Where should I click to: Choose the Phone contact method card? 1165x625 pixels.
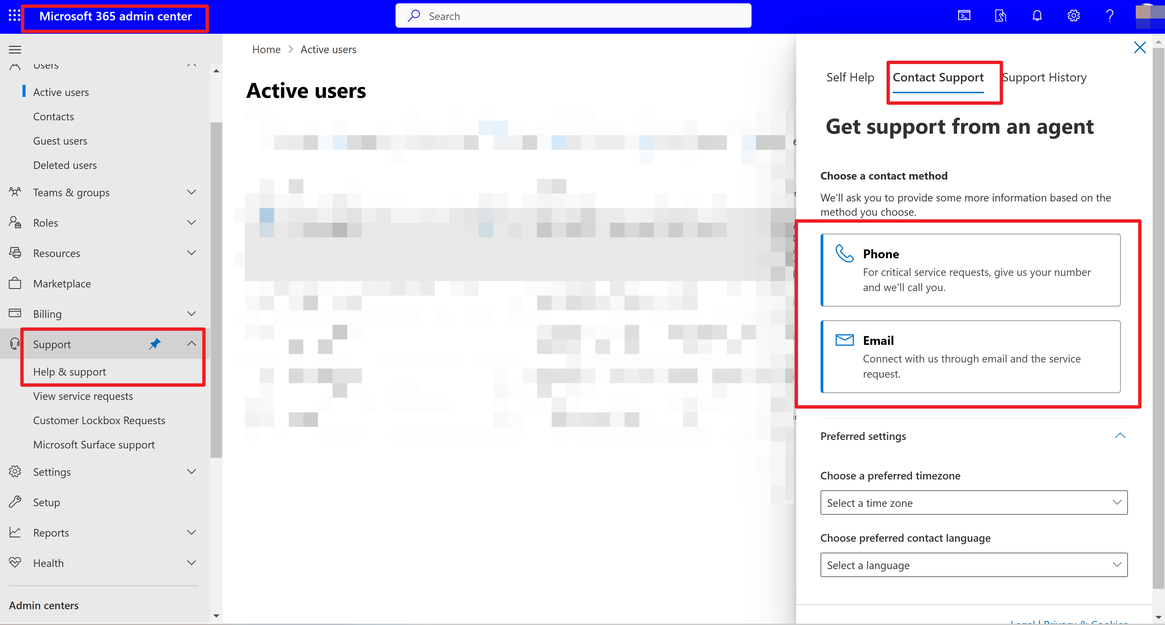pos(970,270)
